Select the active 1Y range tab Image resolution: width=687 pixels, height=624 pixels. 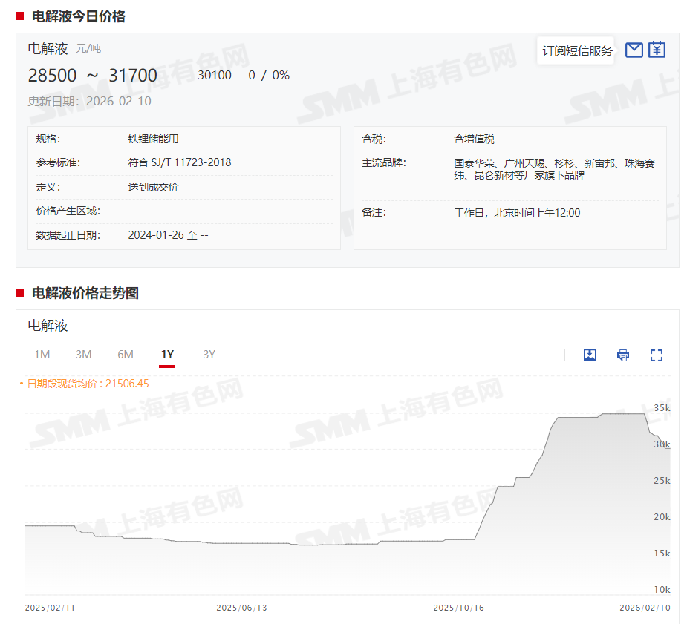pos(167,355)
